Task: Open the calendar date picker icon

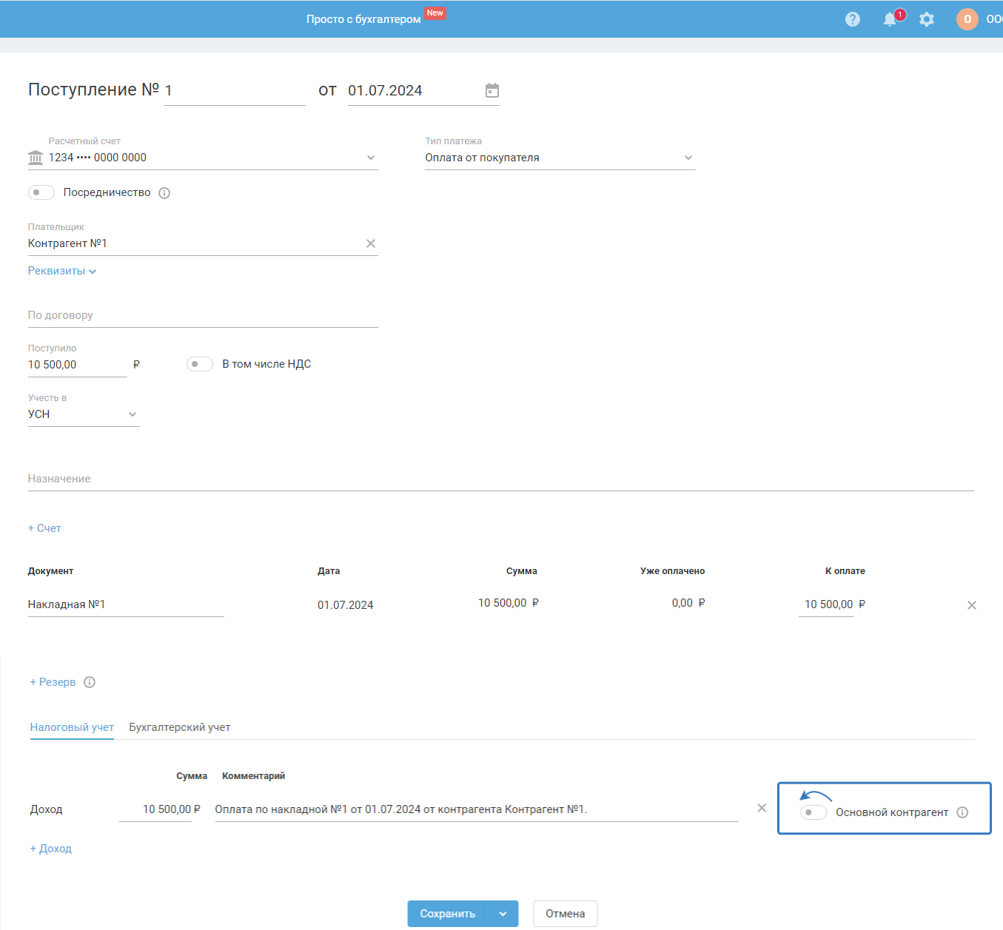Action: 492,90
